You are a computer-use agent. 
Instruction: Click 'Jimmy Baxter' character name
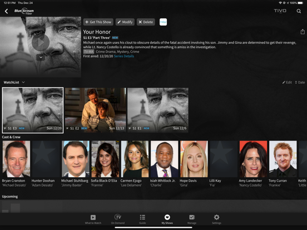tap(72, 185)
